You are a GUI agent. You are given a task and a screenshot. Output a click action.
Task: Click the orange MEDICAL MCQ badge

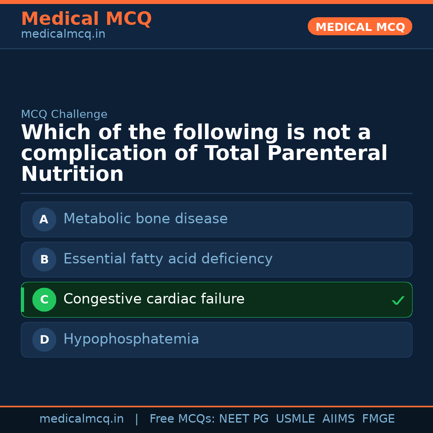(360, 26)
